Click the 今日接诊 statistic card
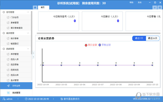Viewport: 163px width, 102px height. [102, 21]
